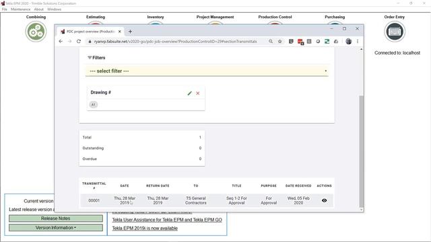The height and width of the screenshot is (242, 431).
Task: Click the A1 drawing filter chip
Action: [x=94, y=105]
